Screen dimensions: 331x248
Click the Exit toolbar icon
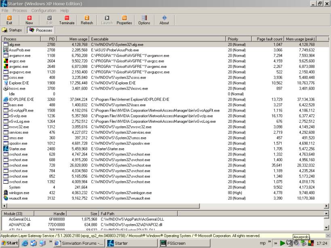click(9, 20)
